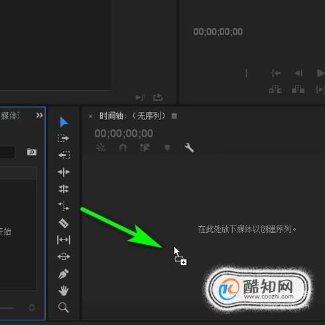Add marker in timeline panel
Image resolution: width=325 pixels, height=325 pixels.
pos(167,147)
